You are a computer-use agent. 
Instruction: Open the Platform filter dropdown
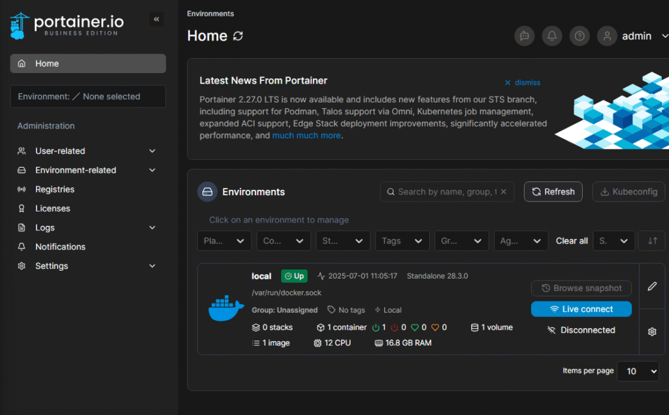[225, 241]
